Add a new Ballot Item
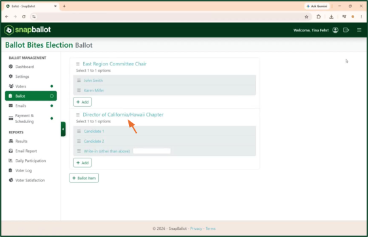Screen dimensions: 368x237 tap(84, 178)
